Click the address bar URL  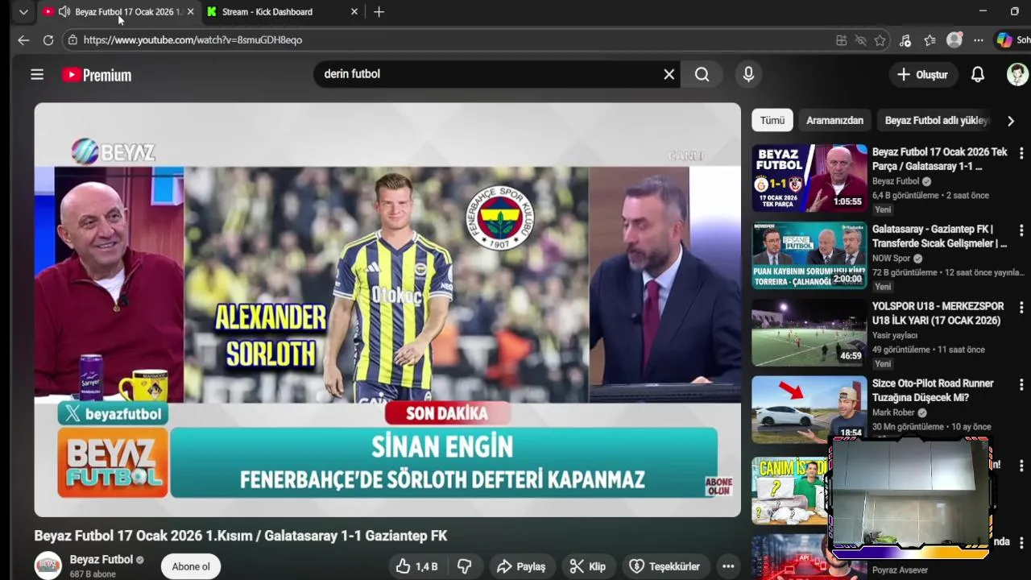point(193,40)
